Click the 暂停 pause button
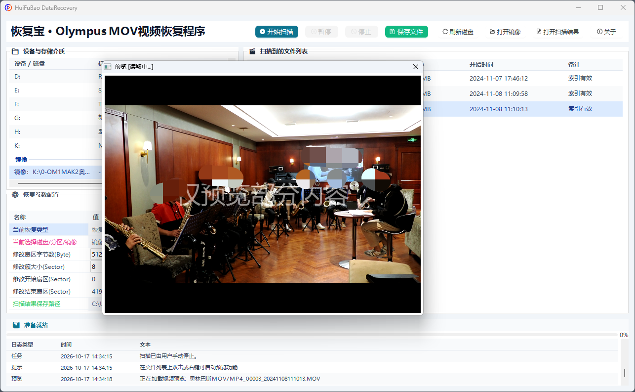This screenshot has width=635, height=392. point(321,32)
